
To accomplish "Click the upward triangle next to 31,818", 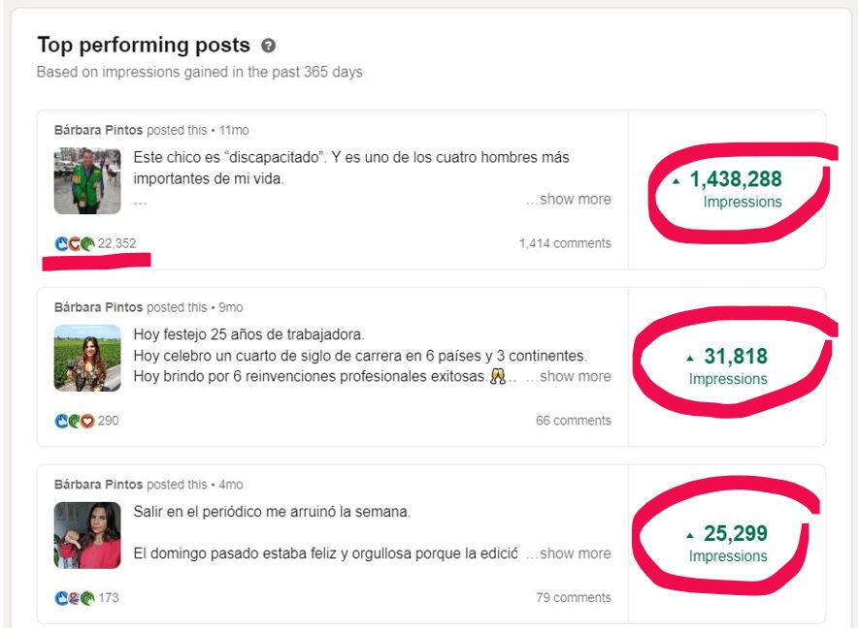I will click(690, 359).
